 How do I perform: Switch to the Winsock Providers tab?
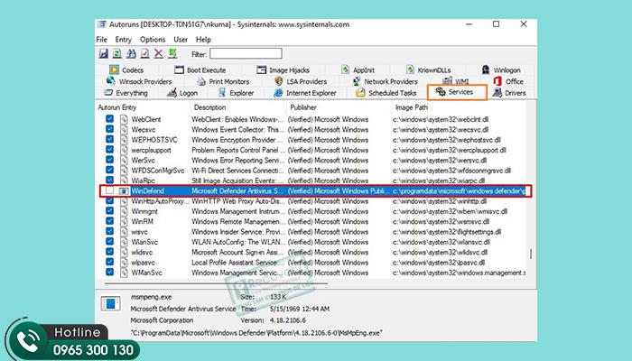139,81
